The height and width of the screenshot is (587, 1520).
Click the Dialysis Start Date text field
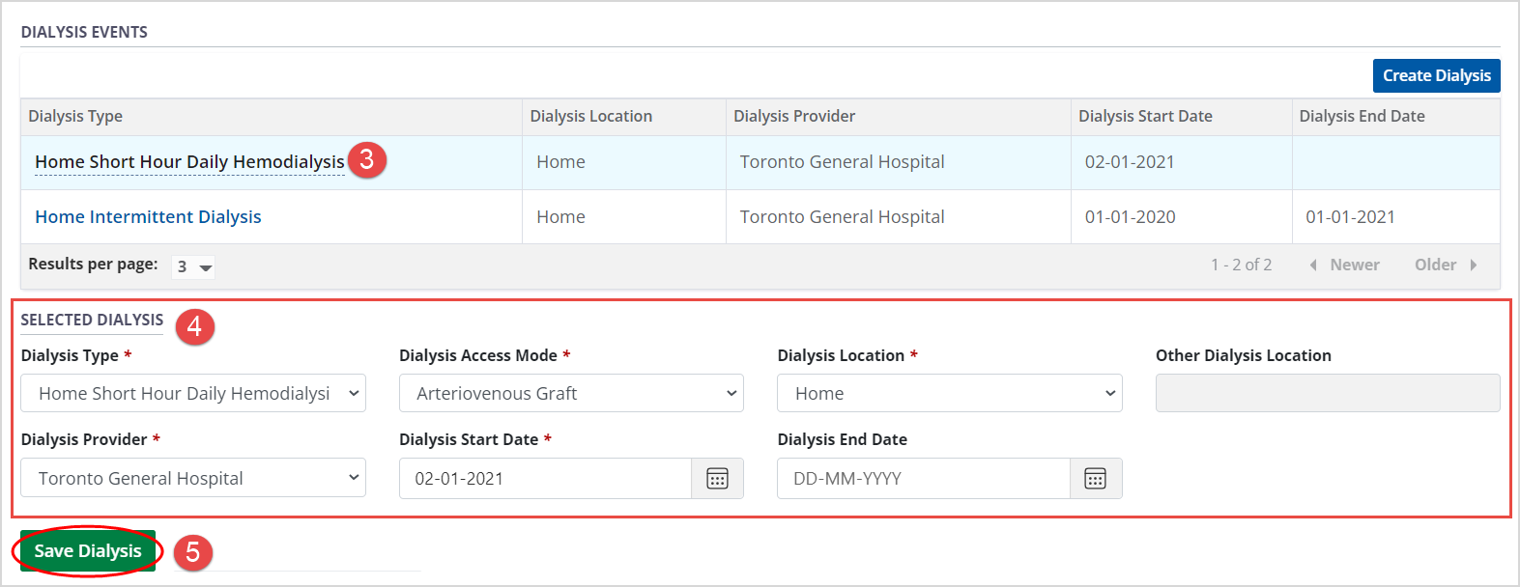(x=545, y=479)
